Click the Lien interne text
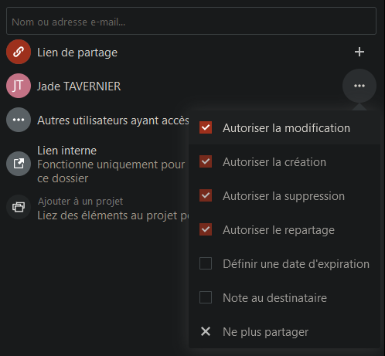385x356 pixels. coord(66,151)
